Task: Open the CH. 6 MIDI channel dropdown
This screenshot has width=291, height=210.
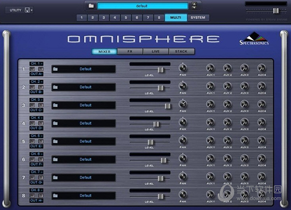Action: pyautogui.click(x=36, y=154)
